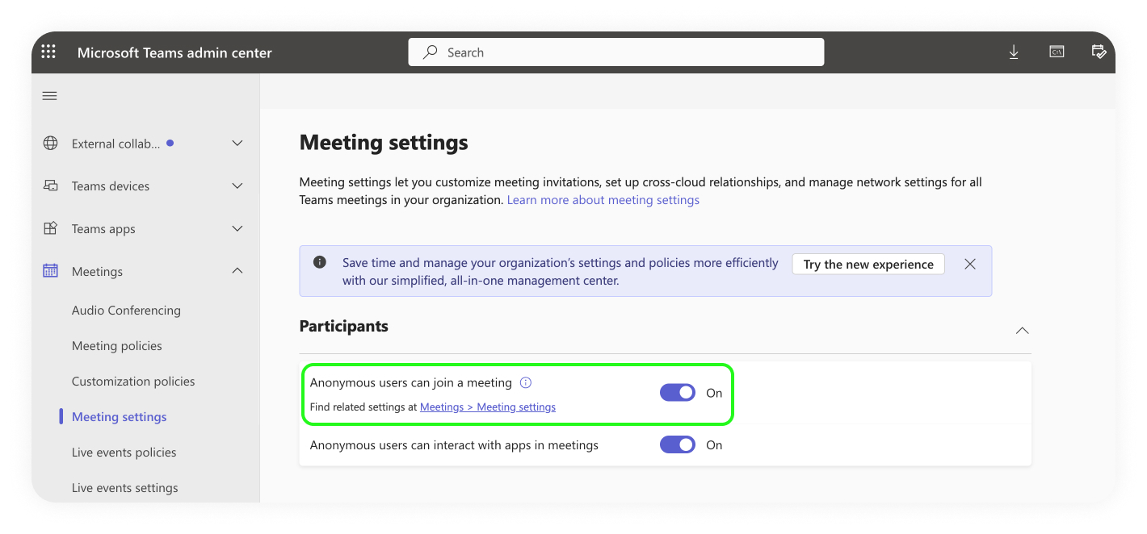Collapse the Participants section
This screenshot has height=534, width=1147.
pos(1022,330)
